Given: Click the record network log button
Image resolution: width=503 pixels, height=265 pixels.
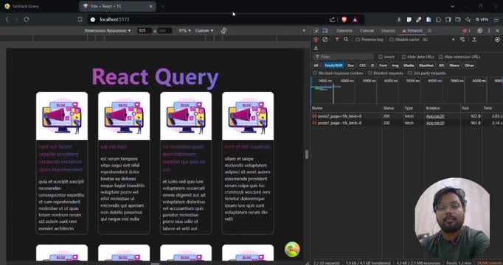Looking at the screenshot, I should coord(316,39).
